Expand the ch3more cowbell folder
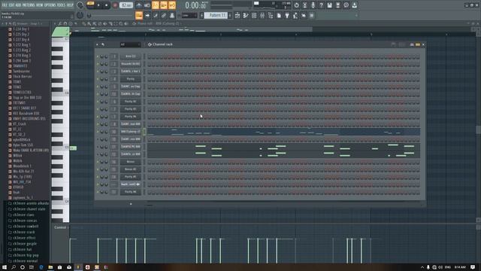 pos(26,227)
